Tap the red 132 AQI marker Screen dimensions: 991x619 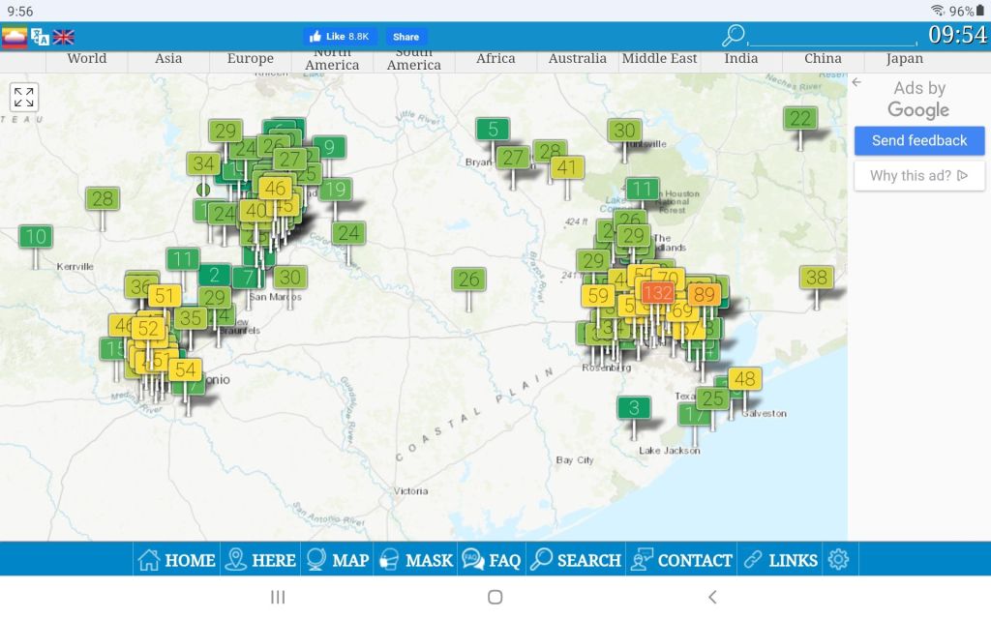click(x=657, y=293)
